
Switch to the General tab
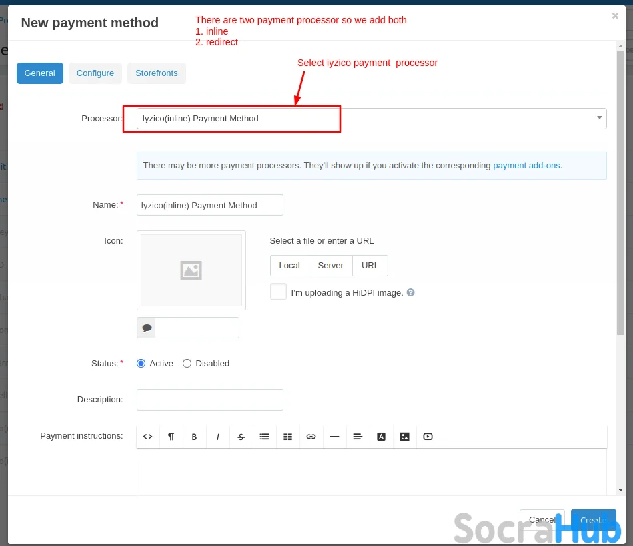39,73
